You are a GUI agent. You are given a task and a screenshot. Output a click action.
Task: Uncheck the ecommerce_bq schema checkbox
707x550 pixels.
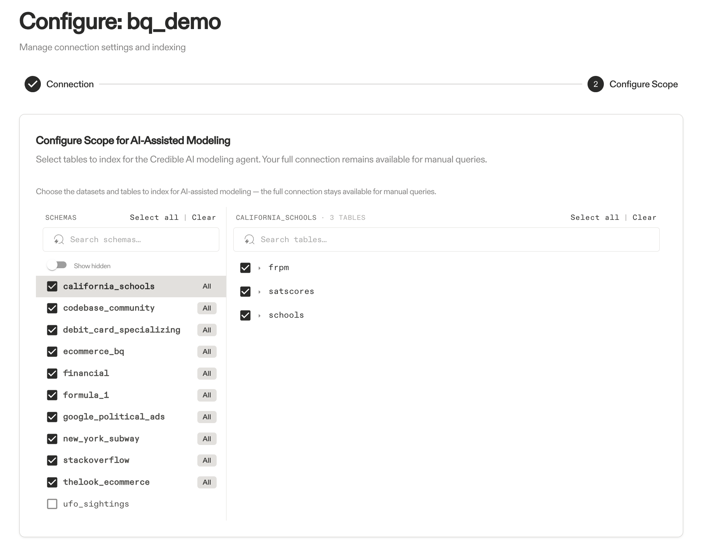(52, 352)
